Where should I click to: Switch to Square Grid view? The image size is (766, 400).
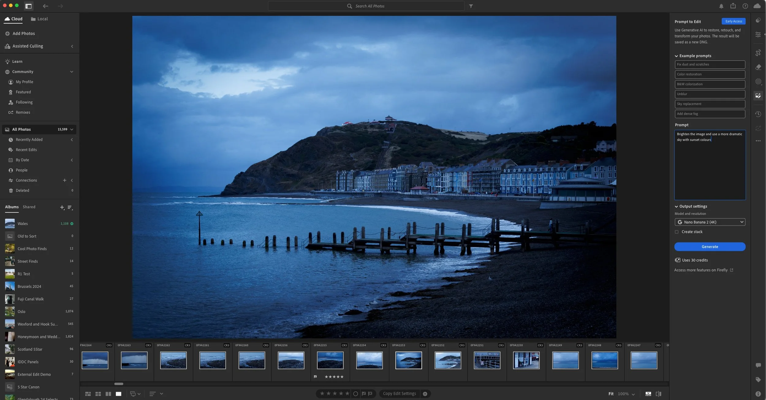coord(98,394)
